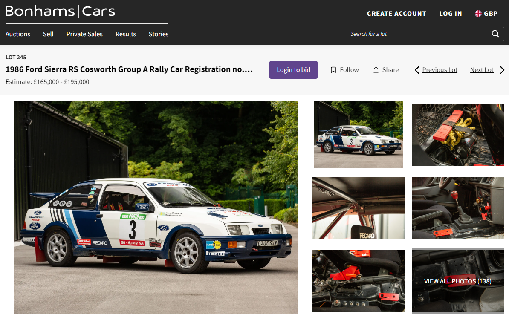Click the Follow bookmark icon
The height and width of the screenshot is (320, 509).
coord(333,70)
